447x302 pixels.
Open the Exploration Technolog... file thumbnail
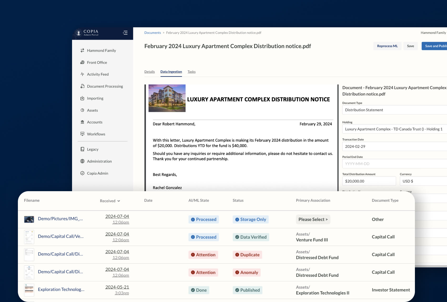point(29,290)
